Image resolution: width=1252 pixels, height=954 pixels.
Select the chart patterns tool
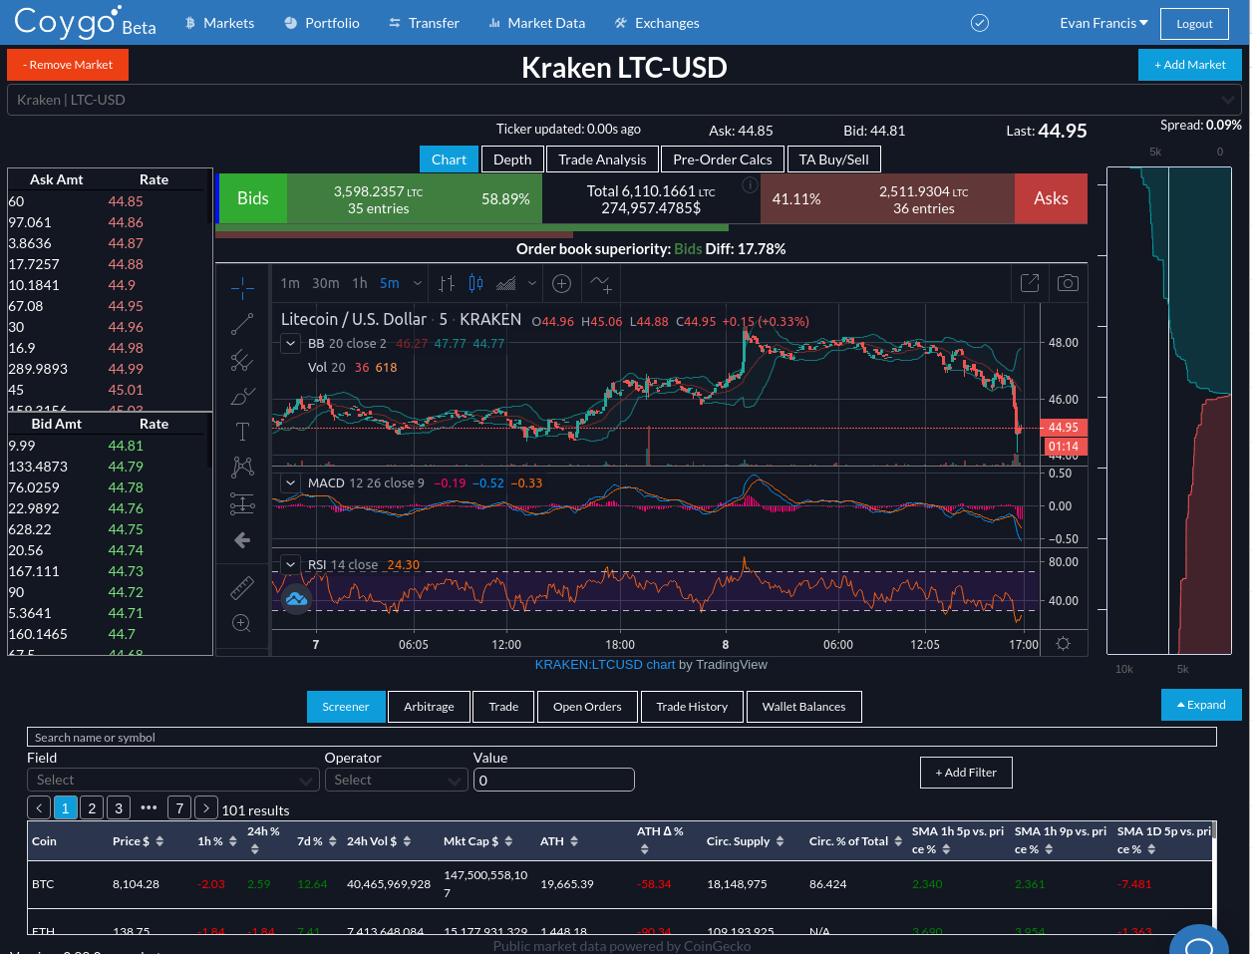[x=242, y=467]
